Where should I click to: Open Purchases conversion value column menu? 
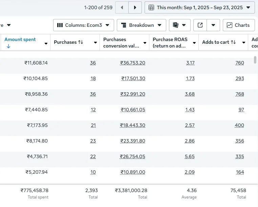[145, 43]
